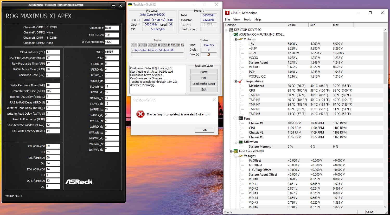Click the Total memory value 16302Mb
Screen dimensions: 390x215
pyautogui.click(x=209, y=15)
